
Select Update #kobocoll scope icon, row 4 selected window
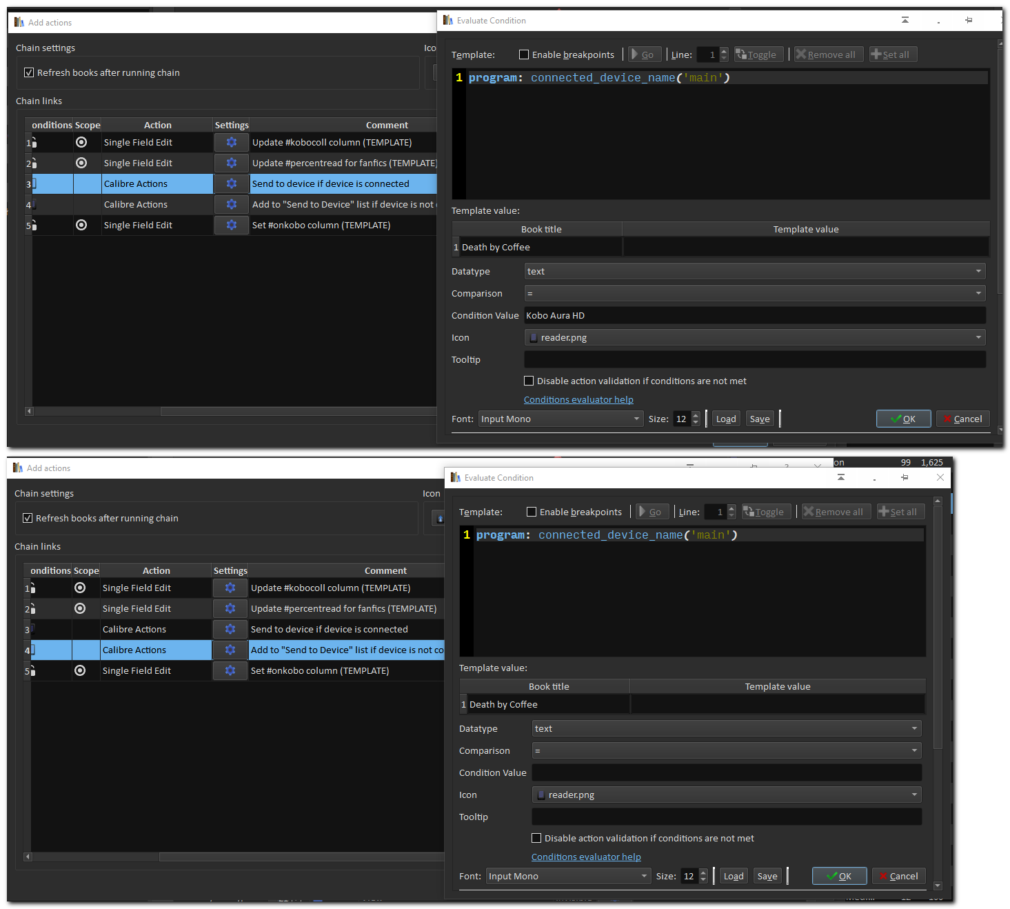(x=80, y=588)
